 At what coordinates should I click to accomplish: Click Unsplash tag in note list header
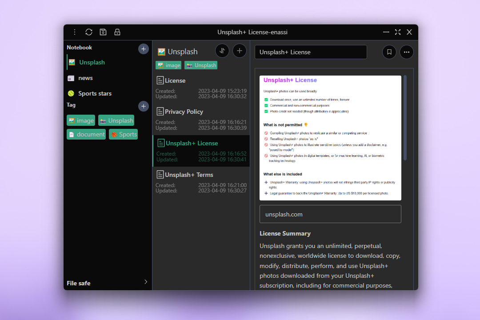(x=201, y=65)
